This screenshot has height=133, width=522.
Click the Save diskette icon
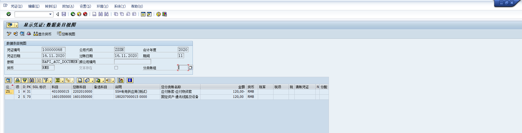coord(64,14)
